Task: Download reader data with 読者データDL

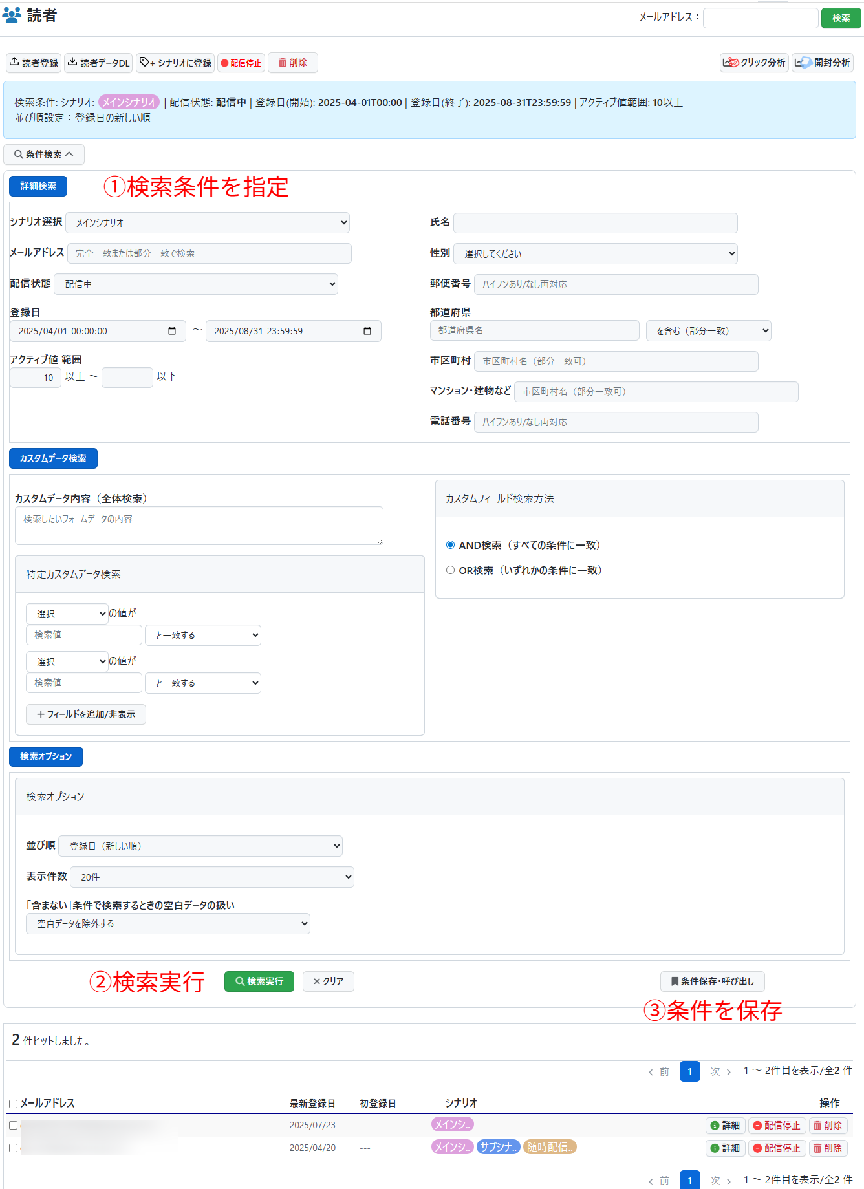Action: pyautogui.click(x=100, y=63)
